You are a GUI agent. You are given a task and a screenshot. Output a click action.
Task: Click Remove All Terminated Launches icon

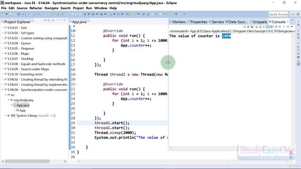(252, 27)
